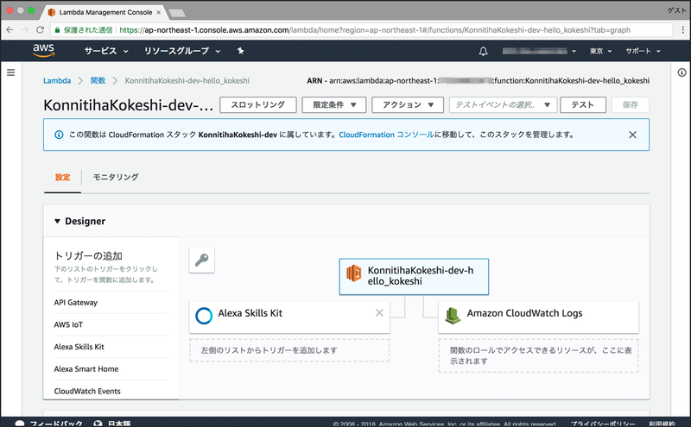Image resolution: width=691 pixels, height=427 pixels.
Task: Select the KonnitihaKokeshi-dev-hello_kokeshi function box
Action: click(x=414, y=276)
